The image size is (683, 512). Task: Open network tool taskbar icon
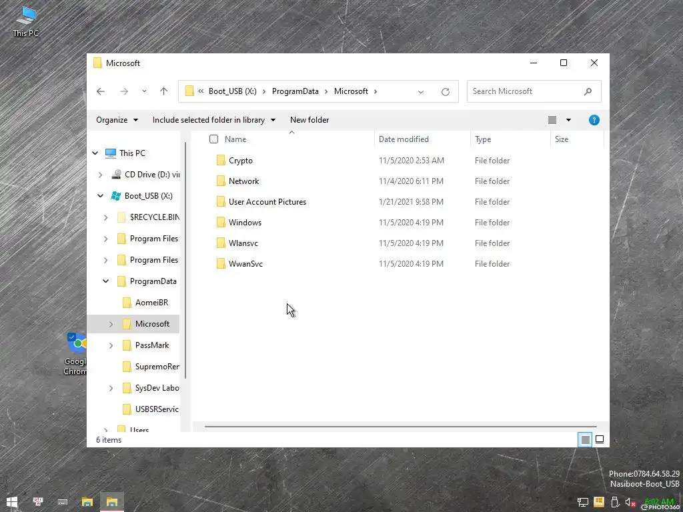(38, 502)
